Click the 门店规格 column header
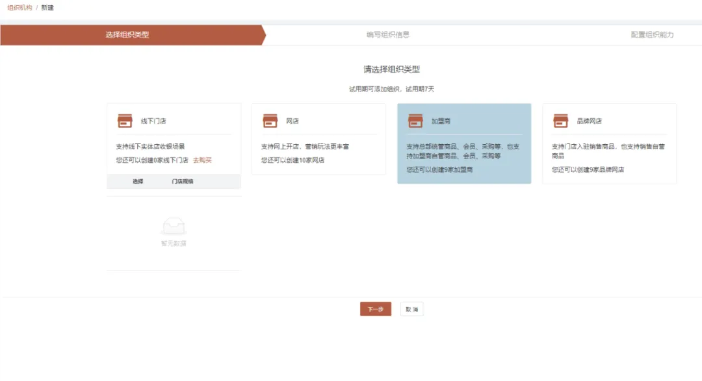The width and height of the screenshot is (702, 381). coord(182,182)
